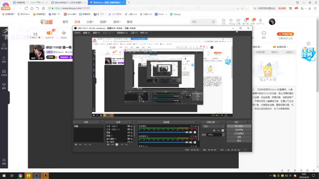Open second mixer channel settings gear
This screenshot has width=319, height=179.
click(195, 142)
